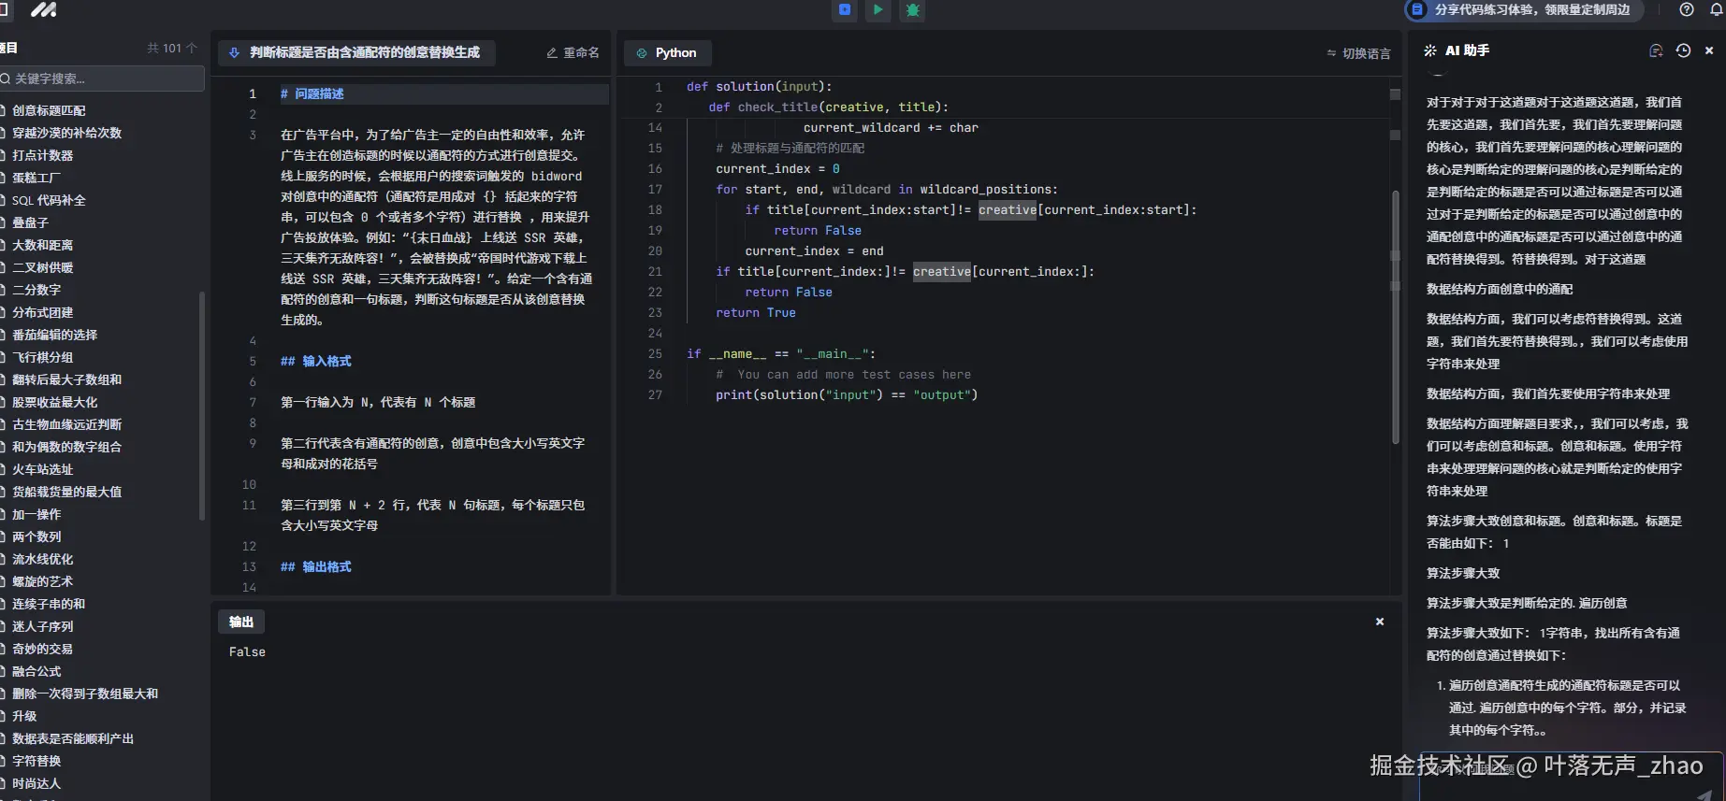
Task: Close the 输出 output panel
Action: pos(1379,622)
